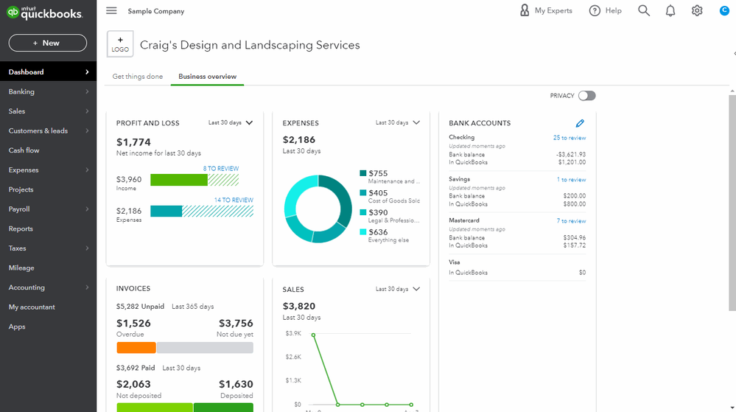Toggle the Privacy switch
736x412 pixels.
tap(586, 96)
